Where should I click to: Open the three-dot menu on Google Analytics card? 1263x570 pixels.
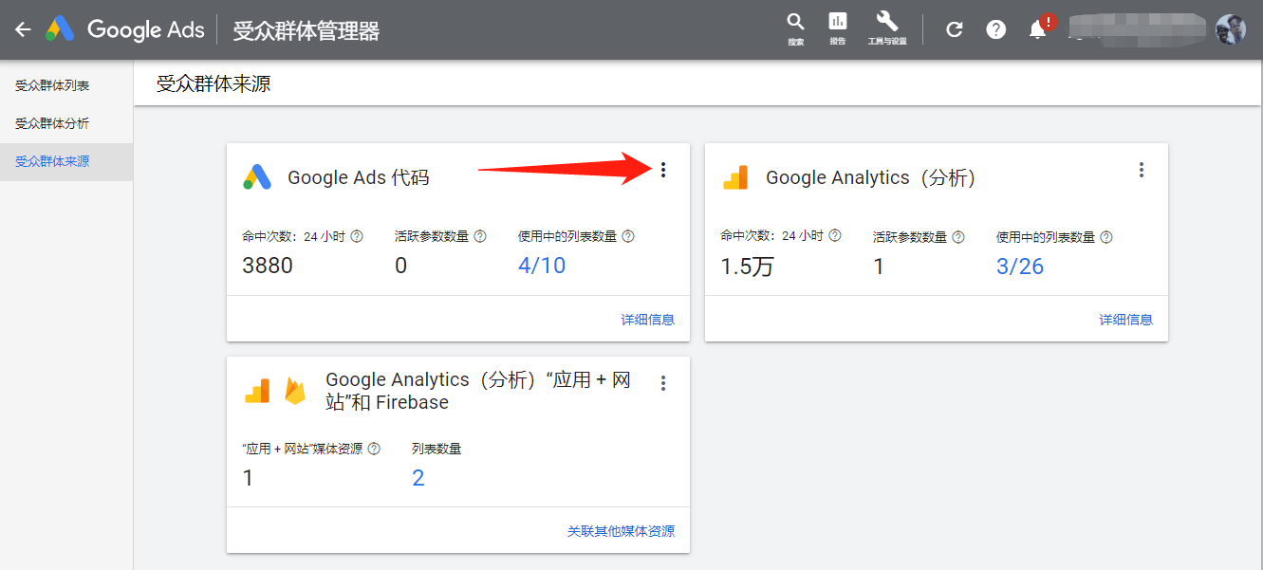pyautogui.click(x=1141, y=170)
